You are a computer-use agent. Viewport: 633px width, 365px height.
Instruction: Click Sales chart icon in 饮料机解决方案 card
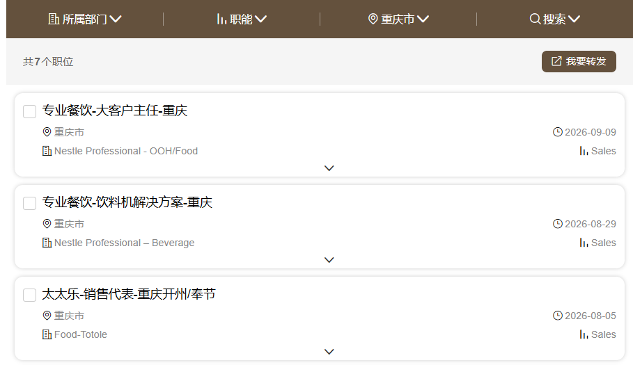pos(584,243)
